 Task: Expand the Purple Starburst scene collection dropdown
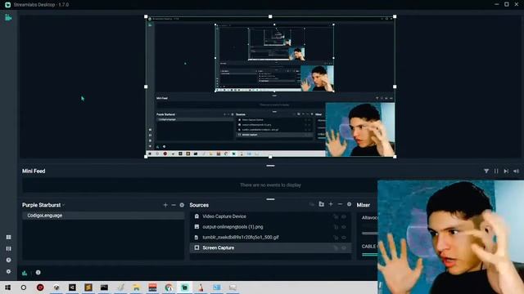(x=43, y=205)
